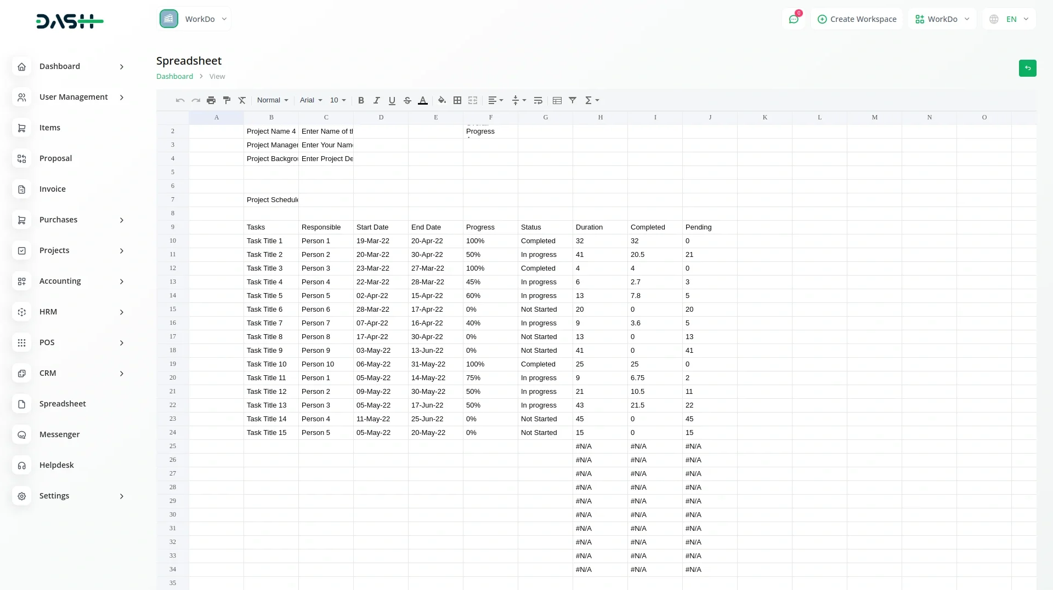This screenshot has height=590, width=1053.
Task: Click the clear format icon
Action: 242,100
